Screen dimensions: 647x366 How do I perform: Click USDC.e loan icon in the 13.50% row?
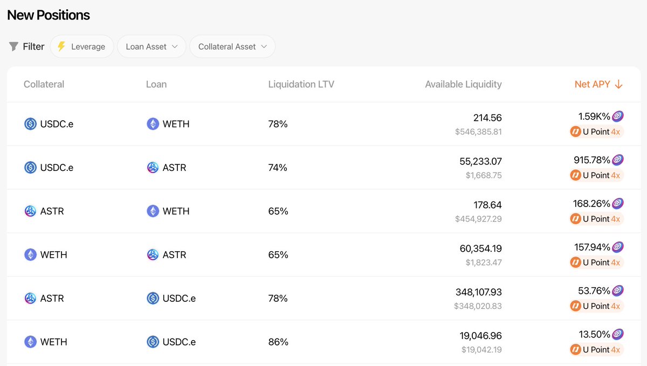tap(153, 342)
